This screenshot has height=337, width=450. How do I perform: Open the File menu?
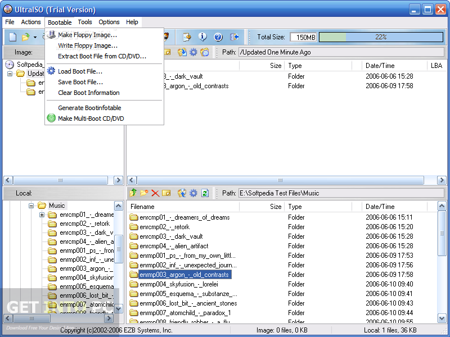coord(10,22)
